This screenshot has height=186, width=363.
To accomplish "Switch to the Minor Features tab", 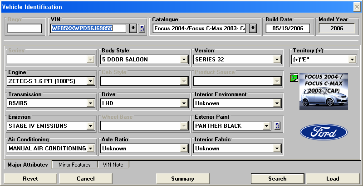I will tap(74, 165).
